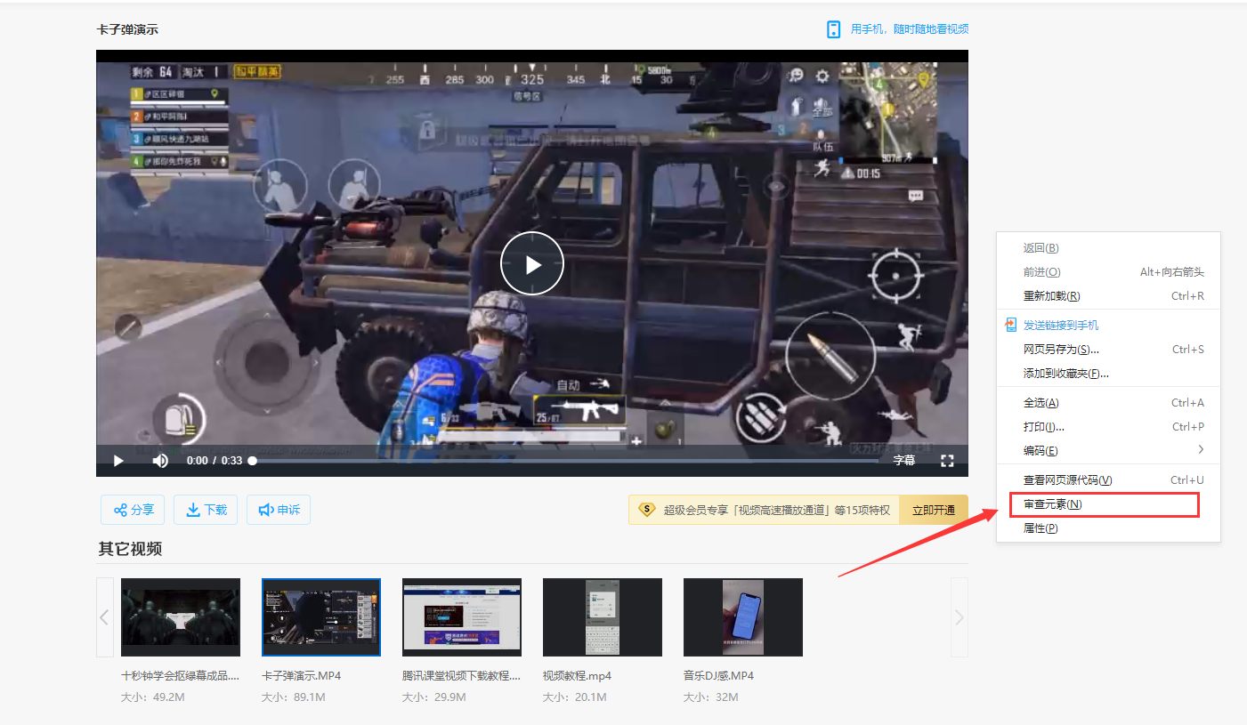Select 发送链接到手机 menu entry
The width and height of the screenshot is (1247, 725).
(x=1061, y=326)
